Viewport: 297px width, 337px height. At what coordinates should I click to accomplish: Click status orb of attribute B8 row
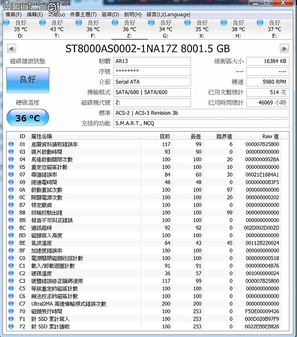(x=11, y=212)
